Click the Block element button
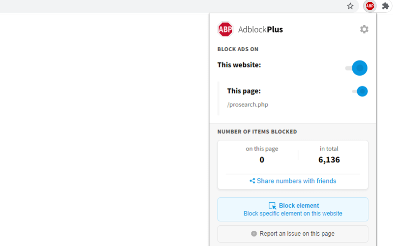The image size is (393, 246). pyautogui.click(x=293, y=210)
